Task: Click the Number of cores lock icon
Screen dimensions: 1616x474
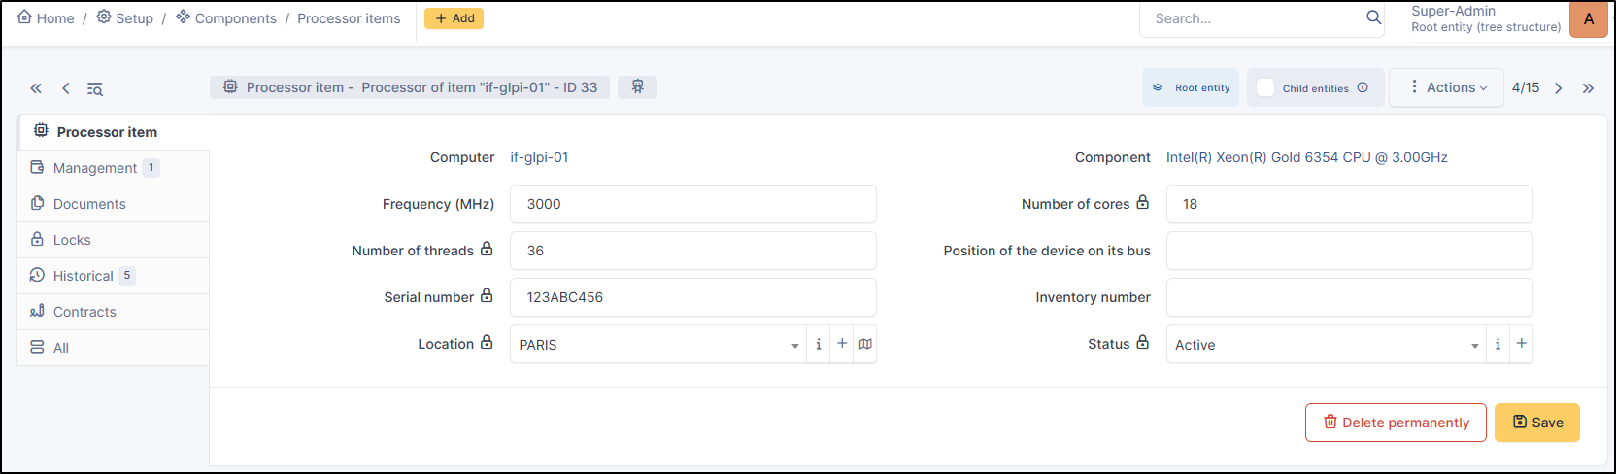Action: pos(1143,203)
